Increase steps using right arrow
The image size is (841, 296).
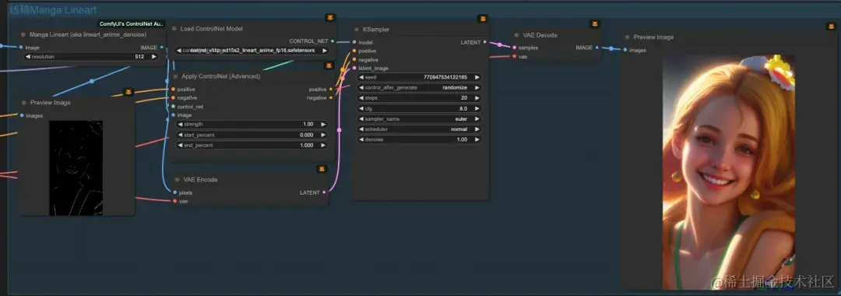[x=477, y=98]
